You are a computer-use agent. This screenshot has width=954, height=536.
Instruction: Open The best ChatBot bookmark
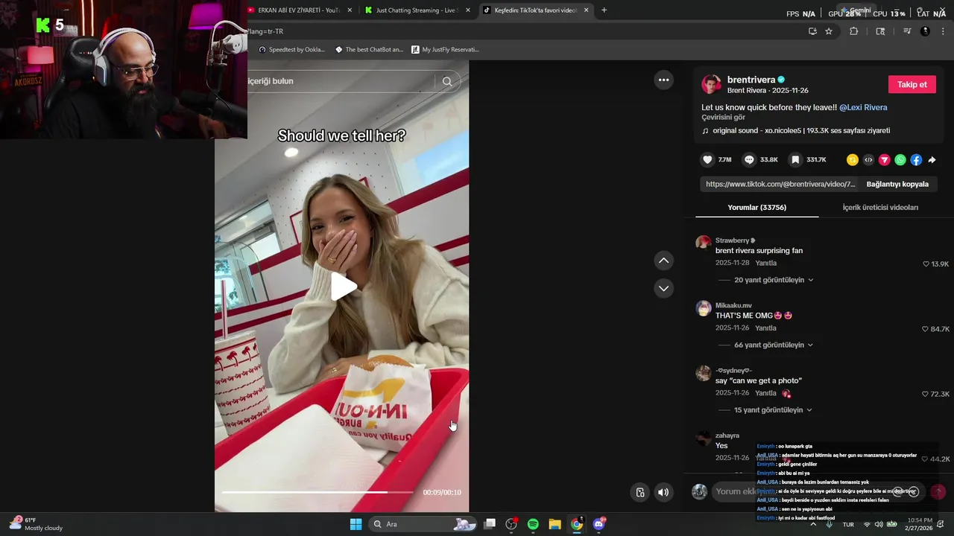(369, 49)
